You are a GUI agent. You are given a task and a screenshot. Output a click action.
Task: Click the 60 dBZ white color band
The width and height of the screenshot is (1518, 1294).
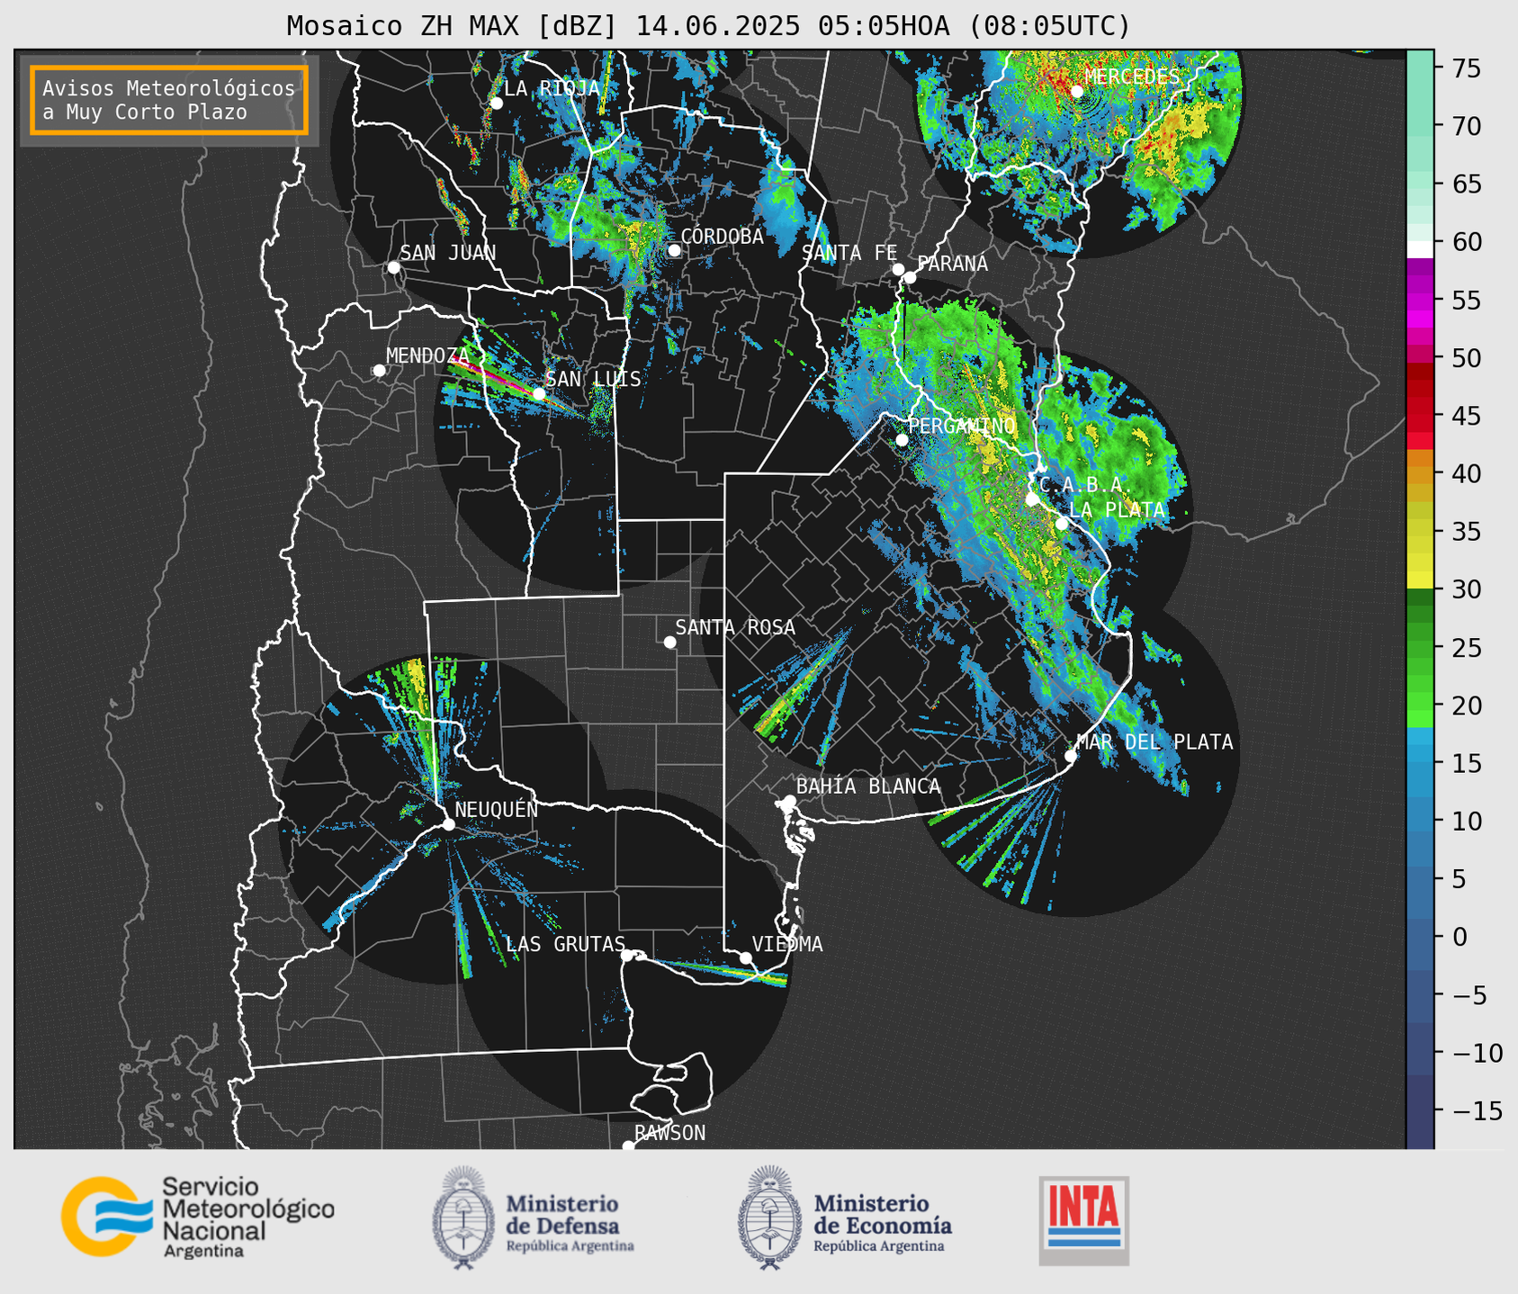point(1420,249)
